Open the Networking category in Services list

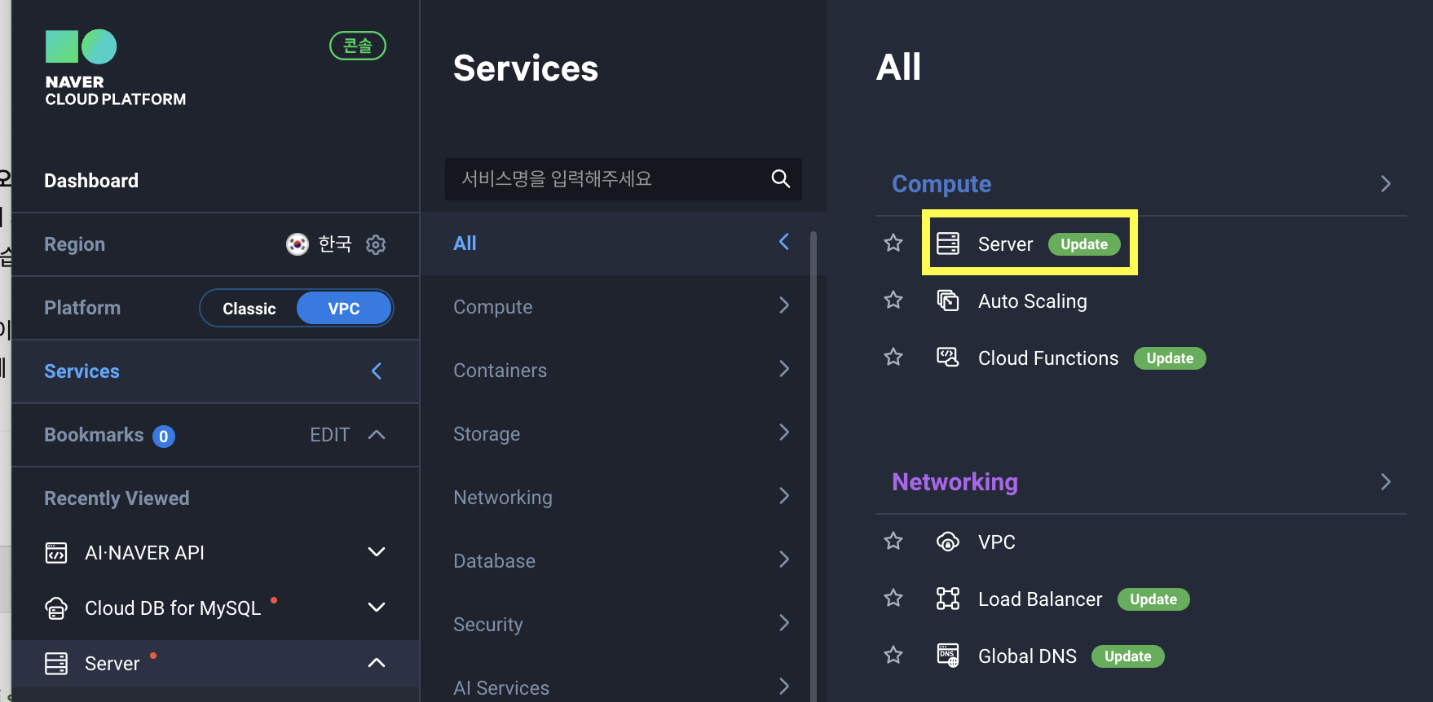pos(624,498)
